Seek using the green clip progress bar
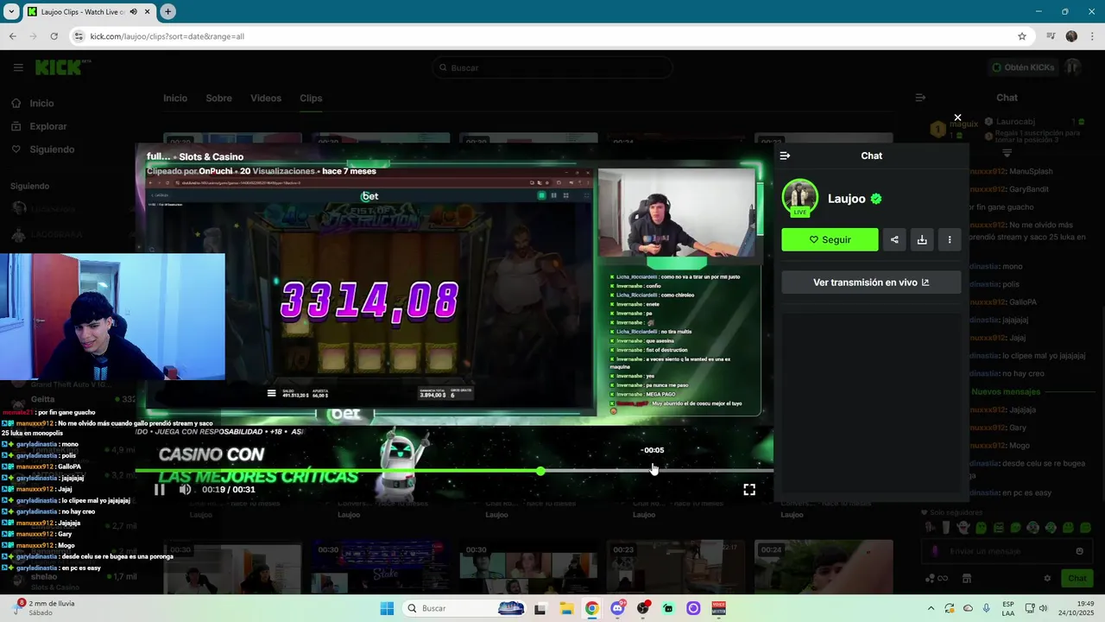1105x622 pixels. [x=454, y=471]
